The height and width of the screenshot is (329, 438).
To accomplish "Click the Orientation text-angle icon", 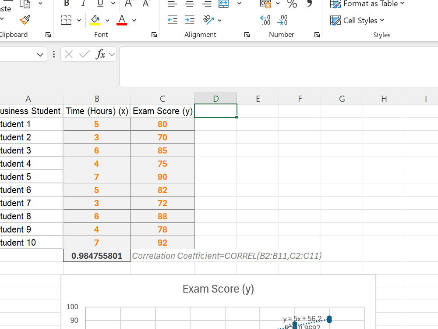I will 208,20.
